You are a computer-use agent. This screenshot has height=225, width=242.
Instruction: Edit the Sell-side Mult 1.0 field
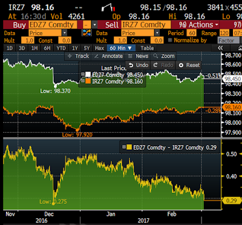[120, 41]
